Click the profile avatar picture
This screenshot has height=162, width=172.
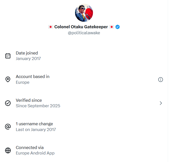(84, 13)
